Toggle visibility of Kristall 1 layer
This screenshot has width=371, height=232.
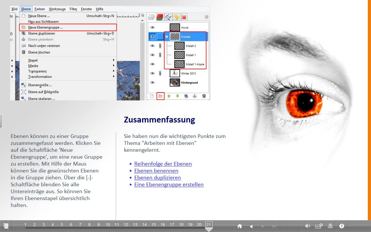tap(152, 55)
